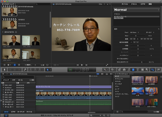Open the Music and Sound browser
162x117 pixels.
pos(129,70)
